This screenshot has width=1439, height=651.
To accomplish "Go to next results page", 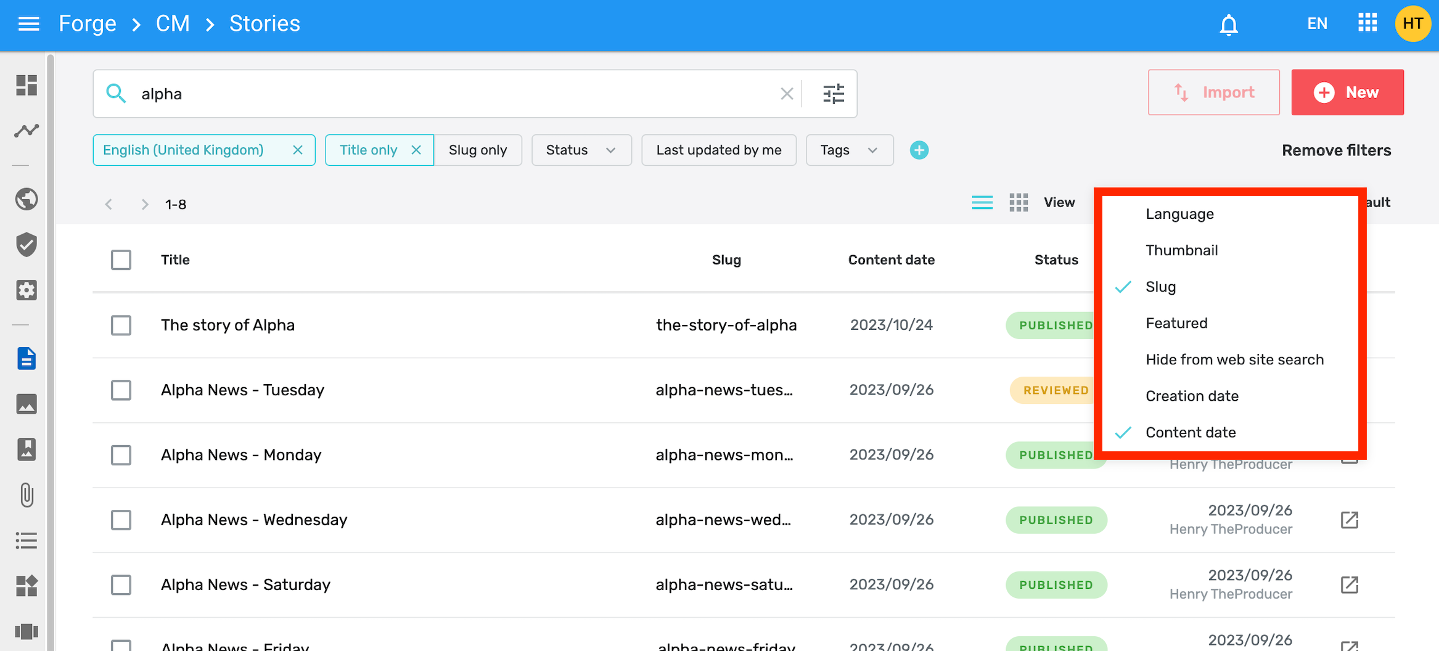I will coord(145,204).
